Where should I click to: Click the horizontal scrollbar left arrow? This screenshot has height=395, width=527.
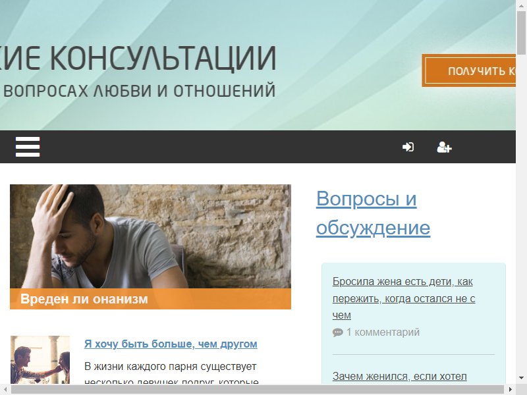pos(5,390)
